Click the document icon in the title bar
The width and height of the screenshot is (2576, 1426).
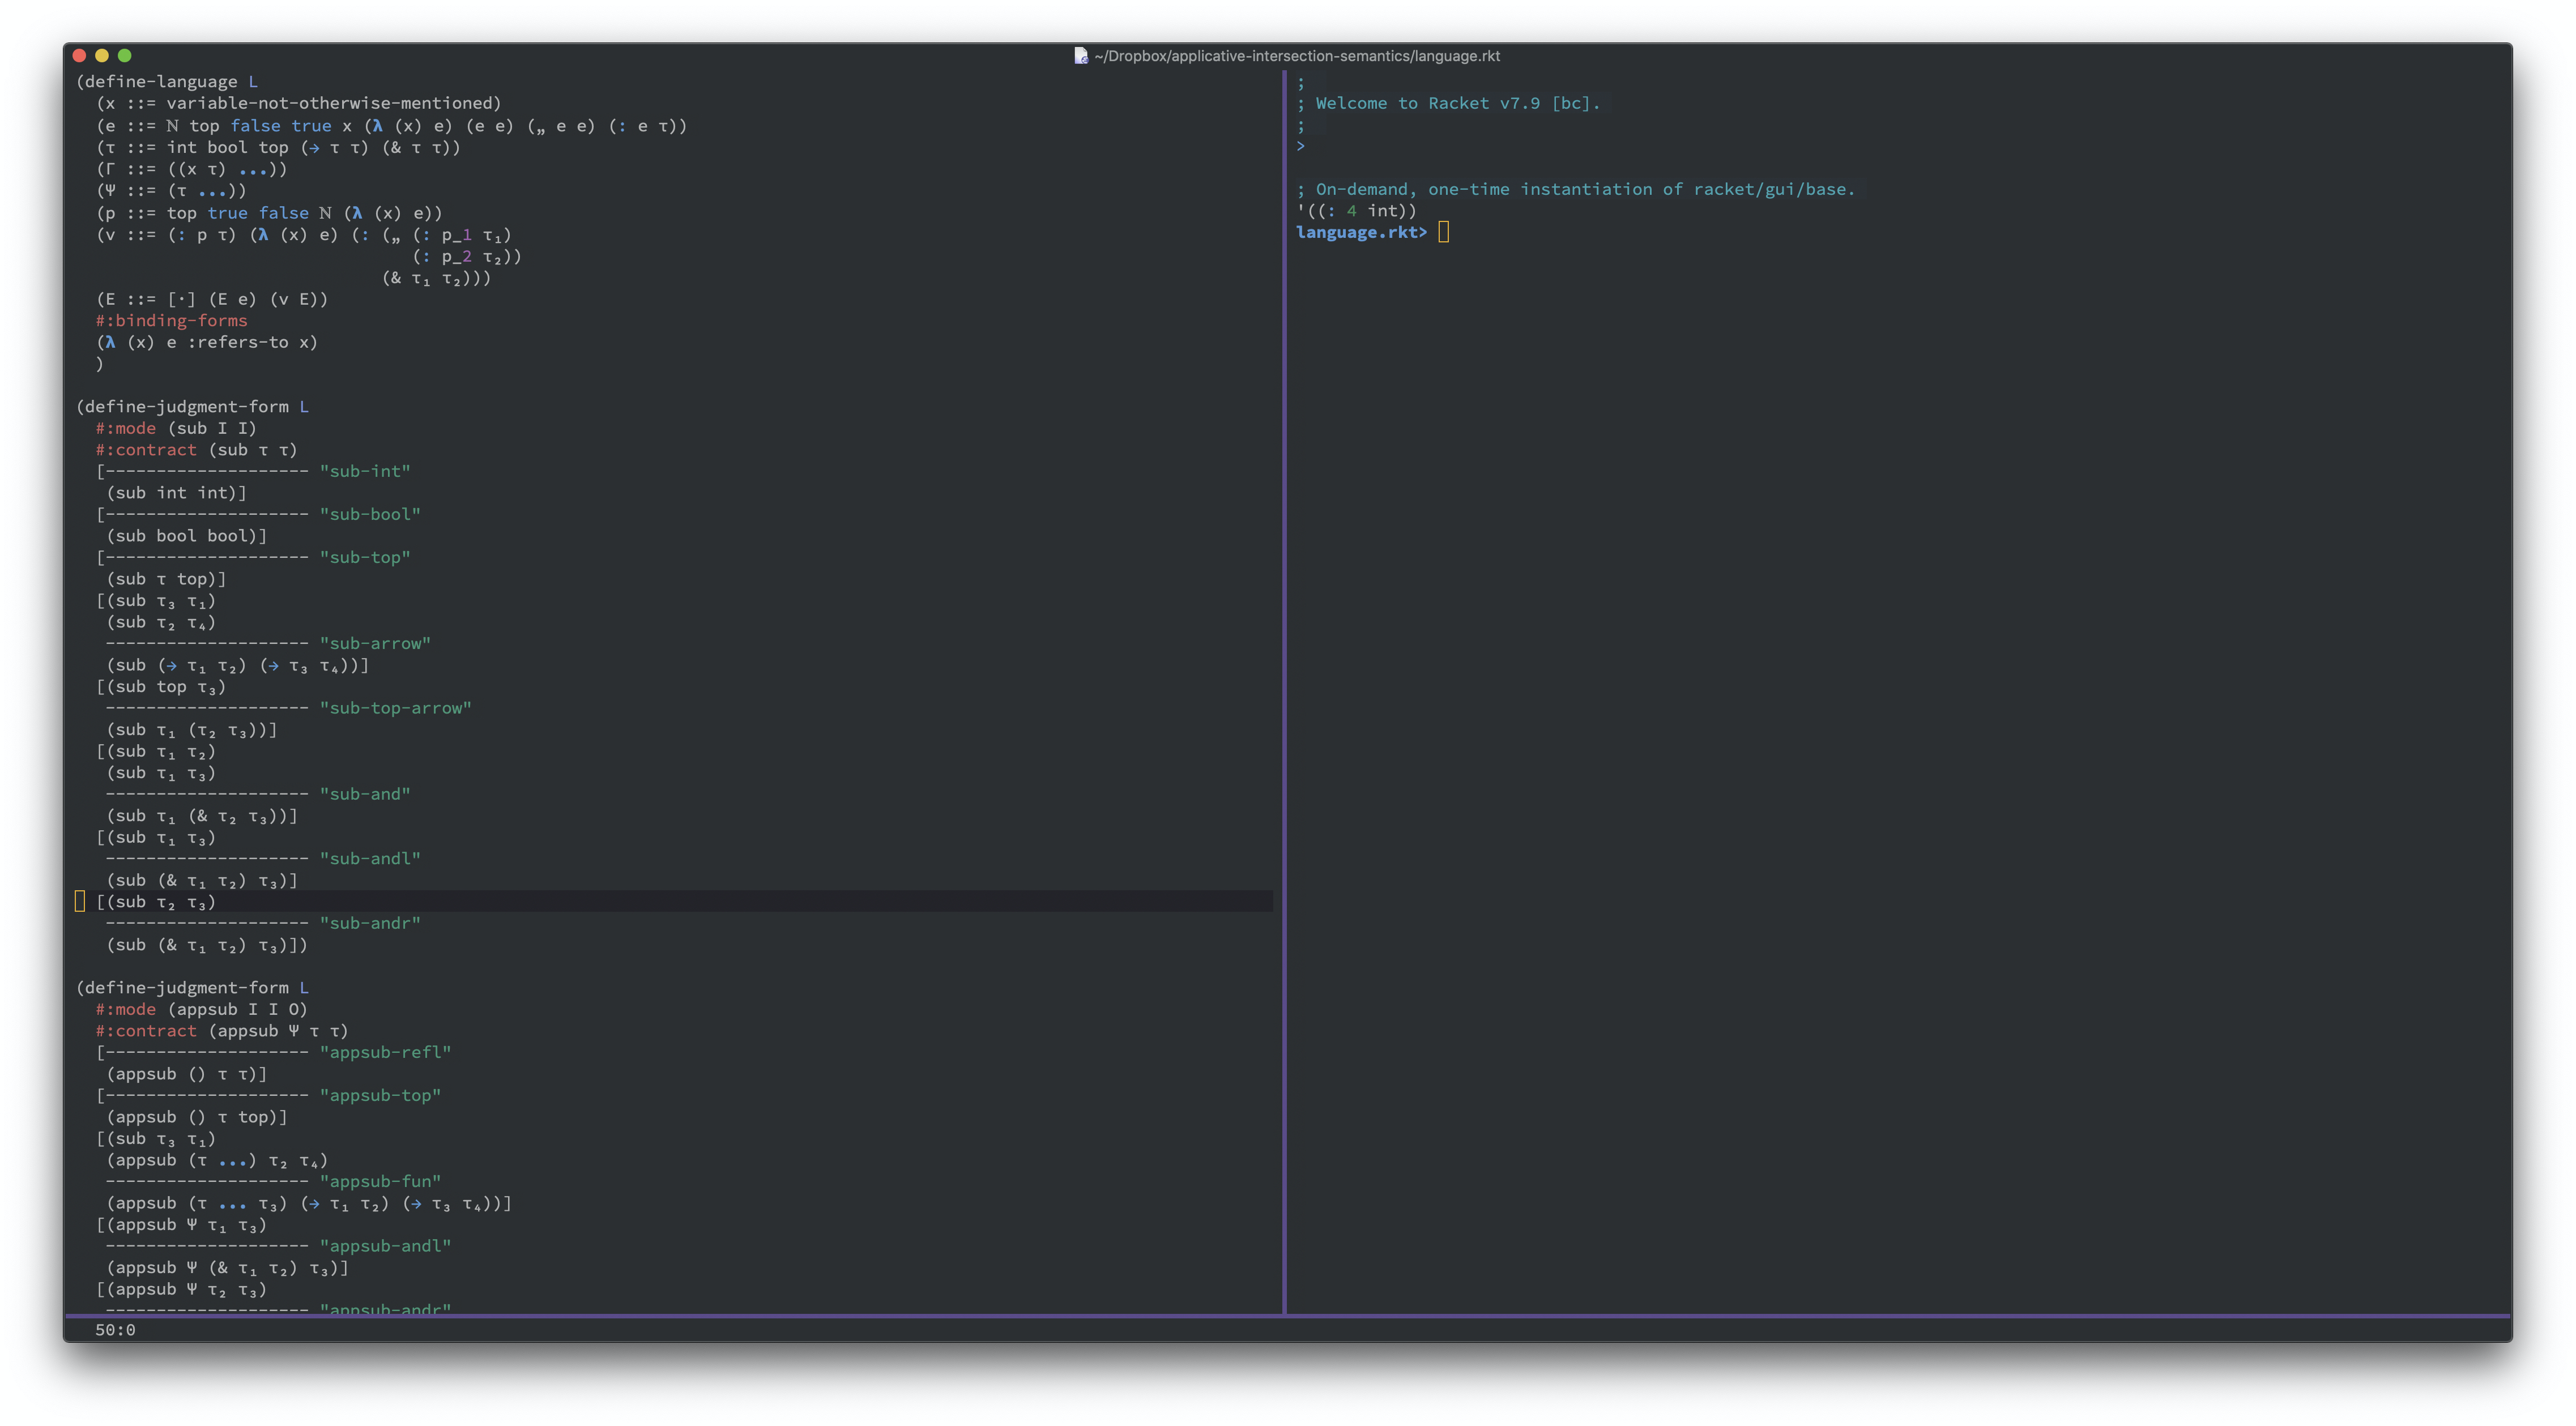(1080, 56)
